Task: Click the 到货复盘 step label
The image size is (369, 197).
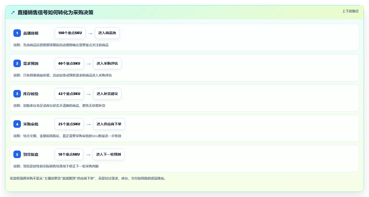Action: [x=31, y=154]
